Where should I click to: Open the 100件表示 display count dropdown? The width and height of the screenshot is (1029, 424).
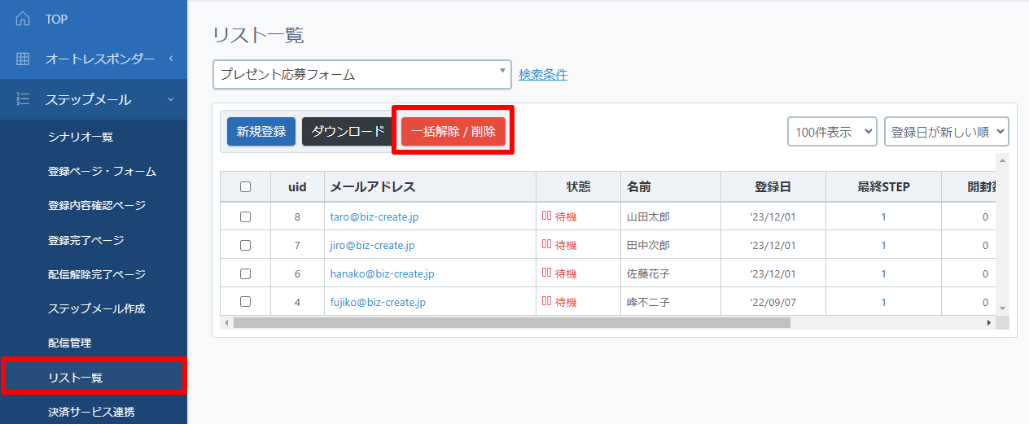click(x=832, y=132)
